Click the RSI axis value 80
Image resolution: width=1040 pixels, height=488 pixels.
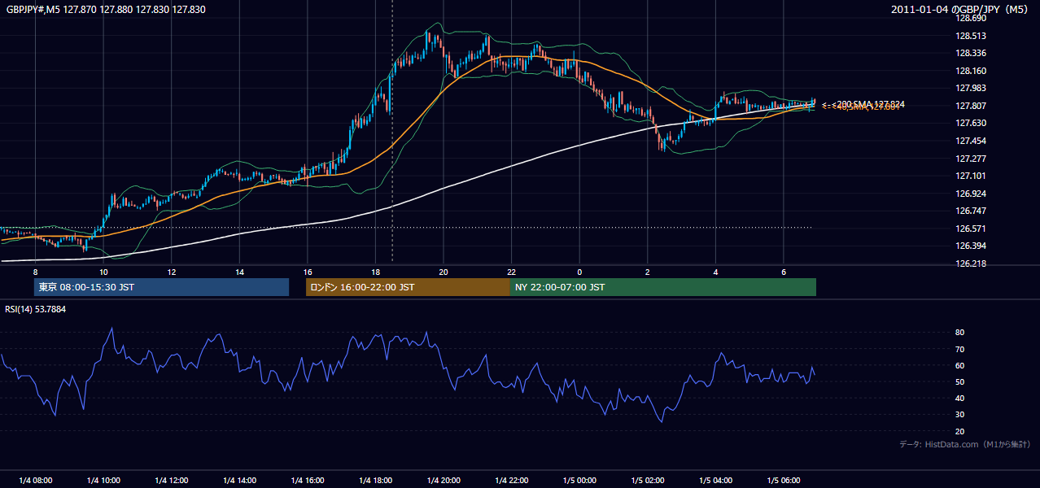(960, 333)
